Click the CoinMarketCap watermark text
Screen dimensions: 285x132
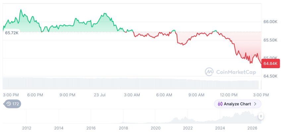236,72
